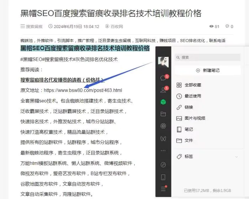Click the comment bubble count 0

[x=229, y=27]
